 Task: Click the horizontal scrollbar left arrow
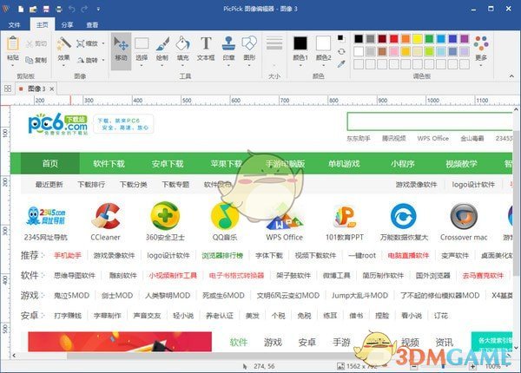(x=14, y=356)
